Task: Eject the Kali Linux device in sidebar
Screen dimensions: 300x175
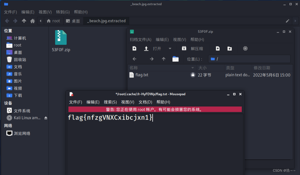Action: pos(46,118)
